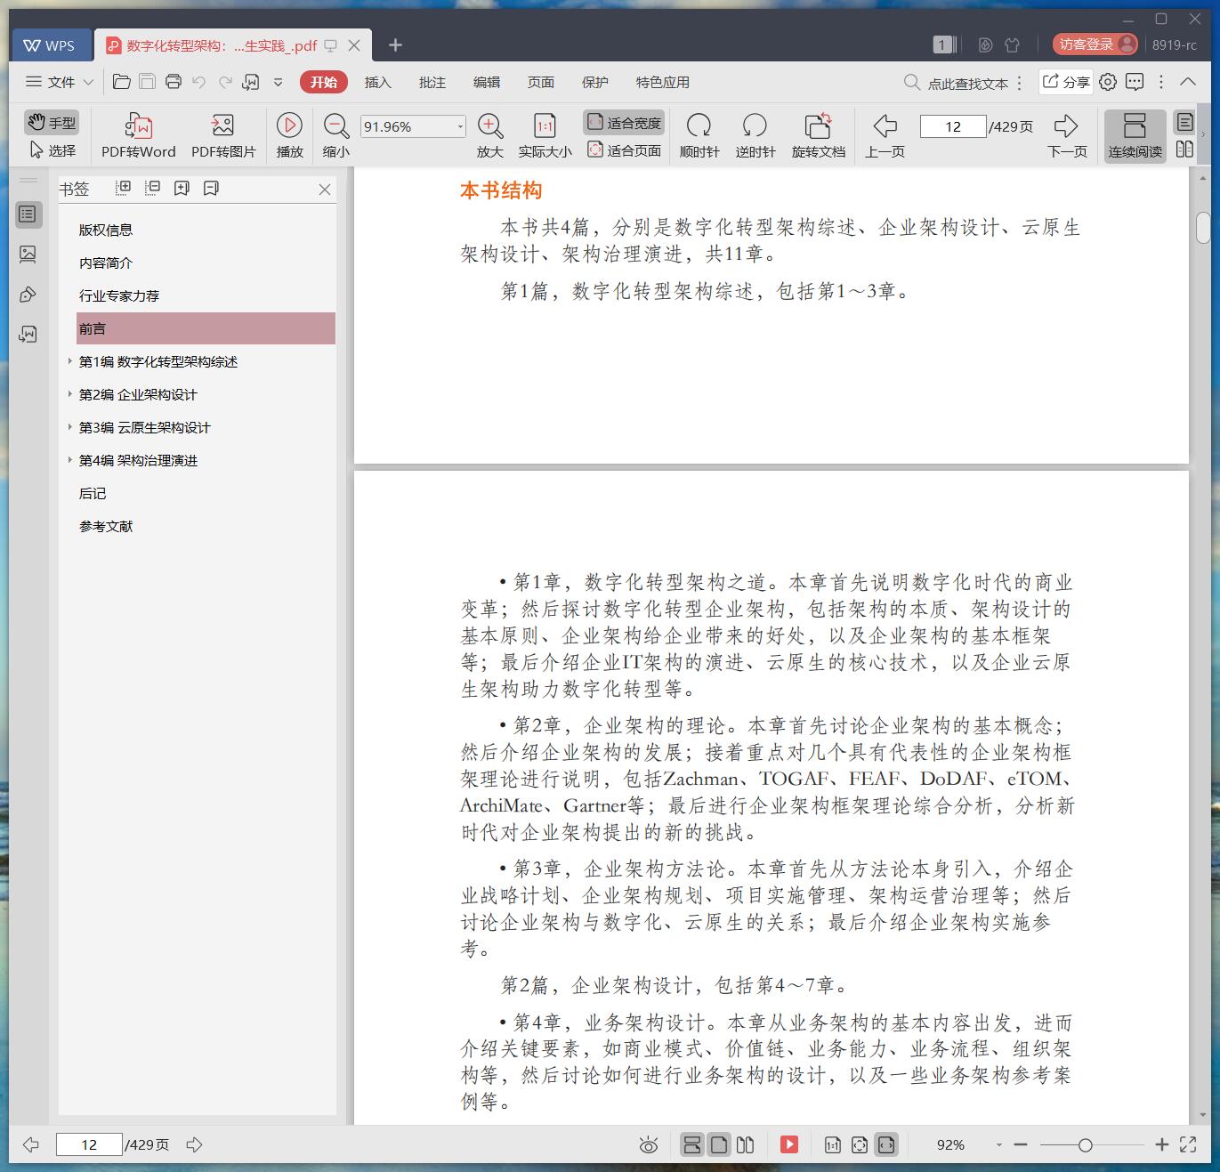Expand 第3编 云原生架构设计 bookmark
1220x1172 pixels.
(x=70, y=427)
